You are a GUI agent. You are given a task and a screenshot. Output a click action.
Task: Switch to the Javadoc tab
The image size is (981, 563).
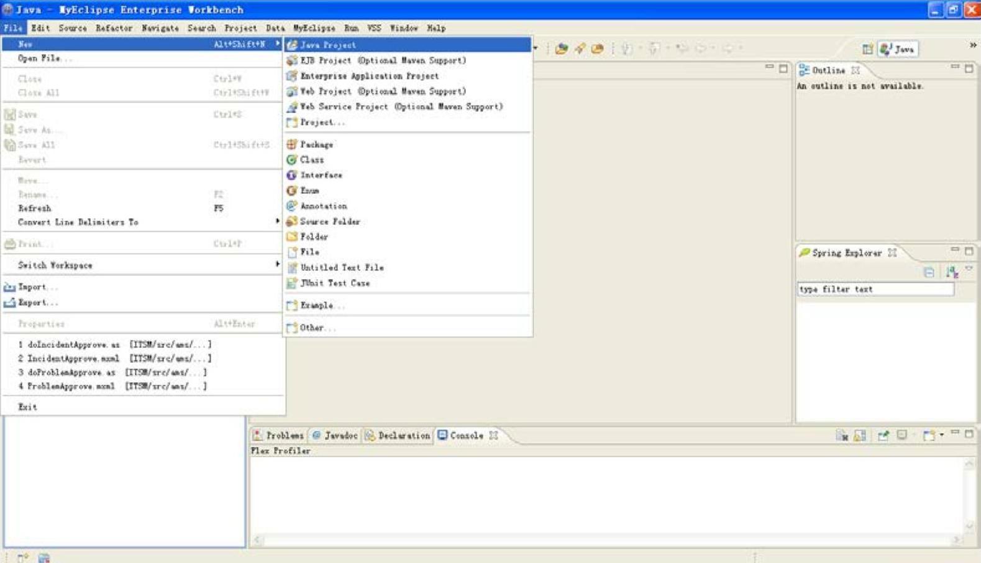(x=335, y=436)
